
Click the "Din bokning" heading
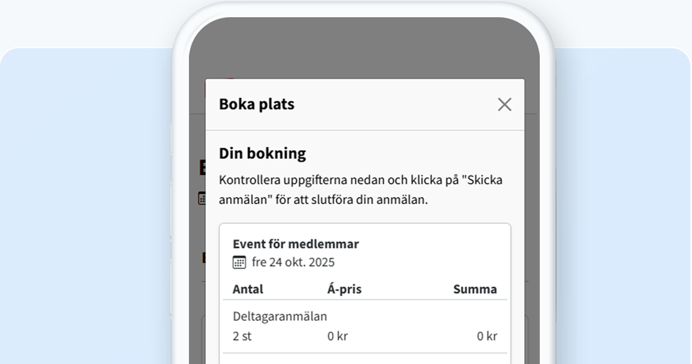(262, 153)
